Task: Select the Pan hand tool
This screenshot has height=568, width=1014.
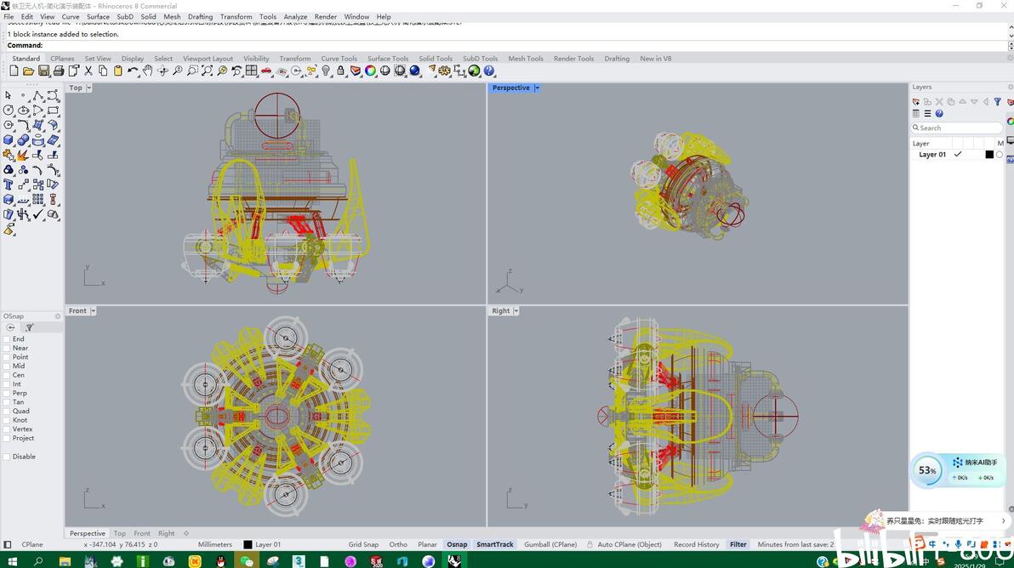Action: pos(147,71)
